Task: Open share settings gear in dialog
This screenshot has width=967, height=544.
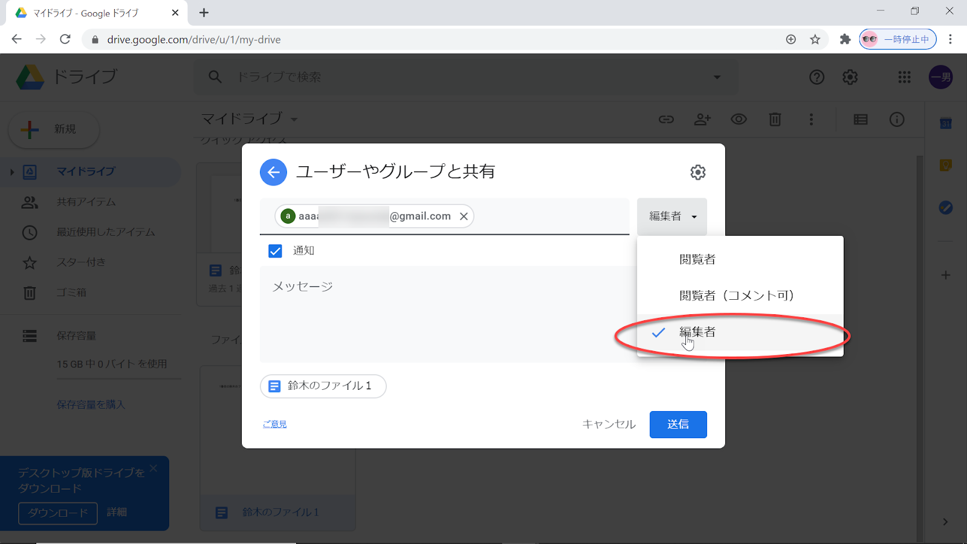Action: coord(698,172)
